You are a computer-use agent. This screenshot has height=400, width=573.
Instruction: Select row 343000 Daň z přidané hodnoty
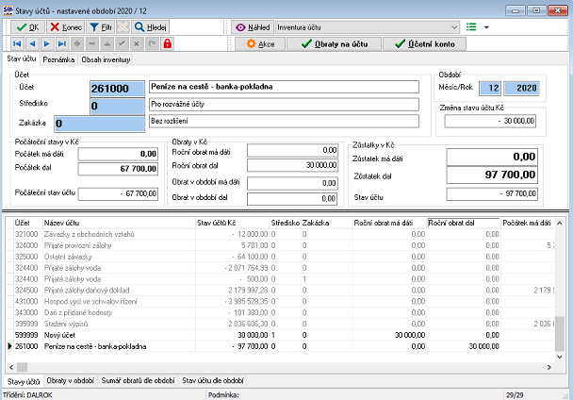[281, 312]
